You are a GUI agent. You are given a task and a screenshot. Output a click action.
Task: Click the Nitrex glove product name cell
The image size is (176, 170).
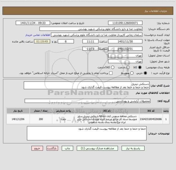pos(107,119)
